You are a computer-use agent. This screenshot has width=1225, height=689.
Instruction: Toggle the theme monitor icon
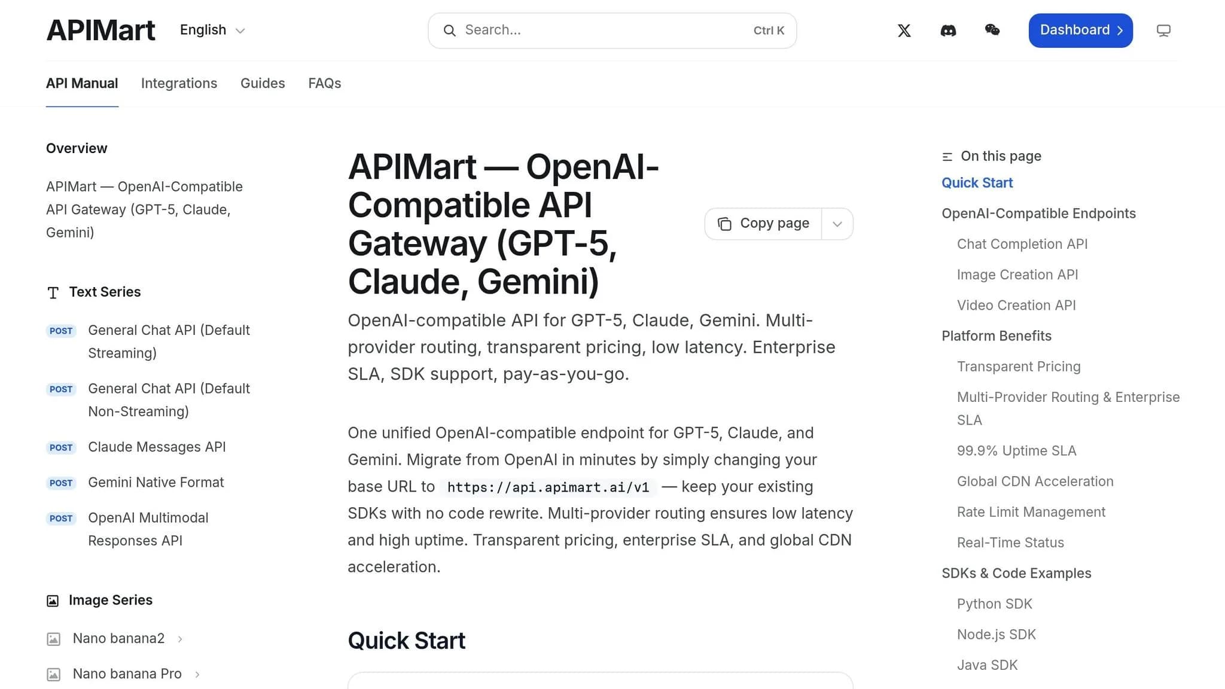tap(1163, 31)
